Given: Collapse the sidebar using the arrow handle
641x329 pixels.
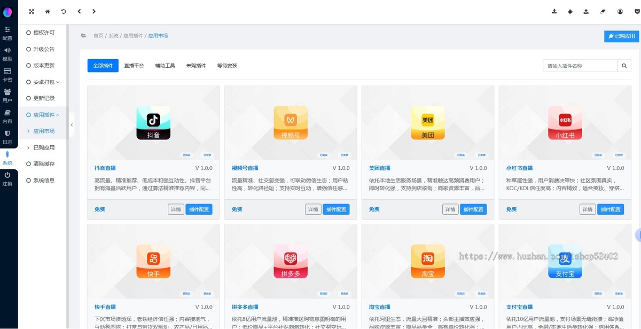Looking at the screenshot, I should pos(72,125).
